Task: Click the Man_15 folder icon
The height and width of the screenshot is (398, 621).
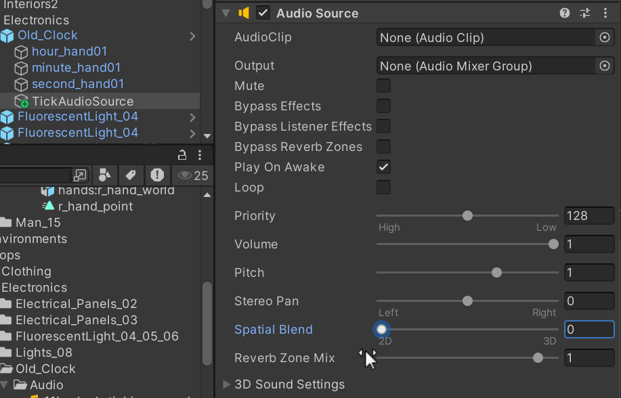Action: point(5,222)
